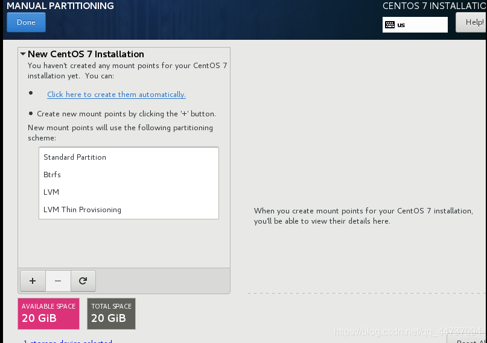Click the MANUAL PARTITIONING title
The width and height of the screenshot is (487, 343).
[x=60, y=5]
